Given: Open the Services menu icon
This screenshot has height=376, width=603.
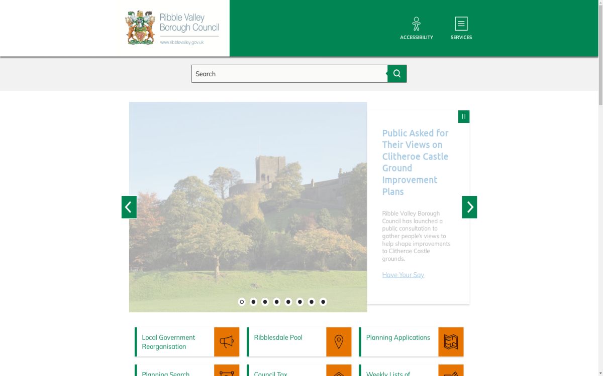Looking at the screenshot, I should [461, 23].
